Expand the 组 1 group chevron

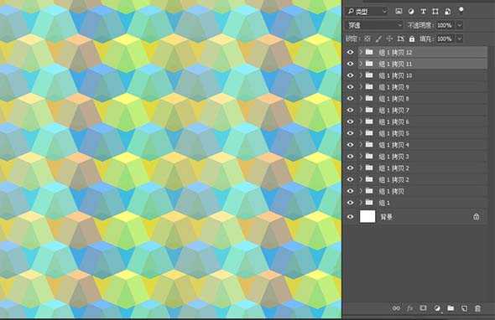[361, 203]
